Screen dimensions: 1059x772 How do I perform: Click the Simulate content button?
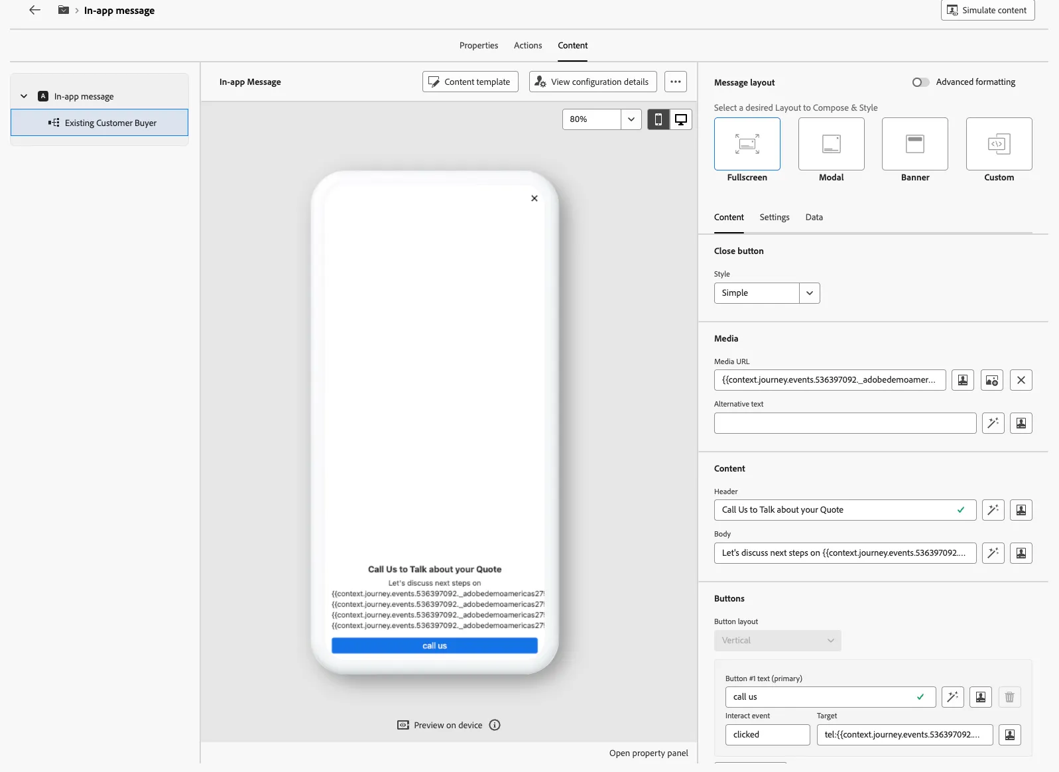tap(988, 10)
